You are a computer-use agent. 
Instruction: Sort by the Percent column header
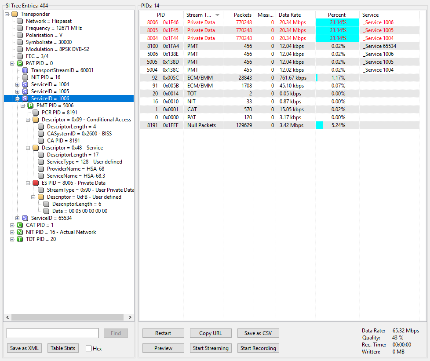coord(337,15)
